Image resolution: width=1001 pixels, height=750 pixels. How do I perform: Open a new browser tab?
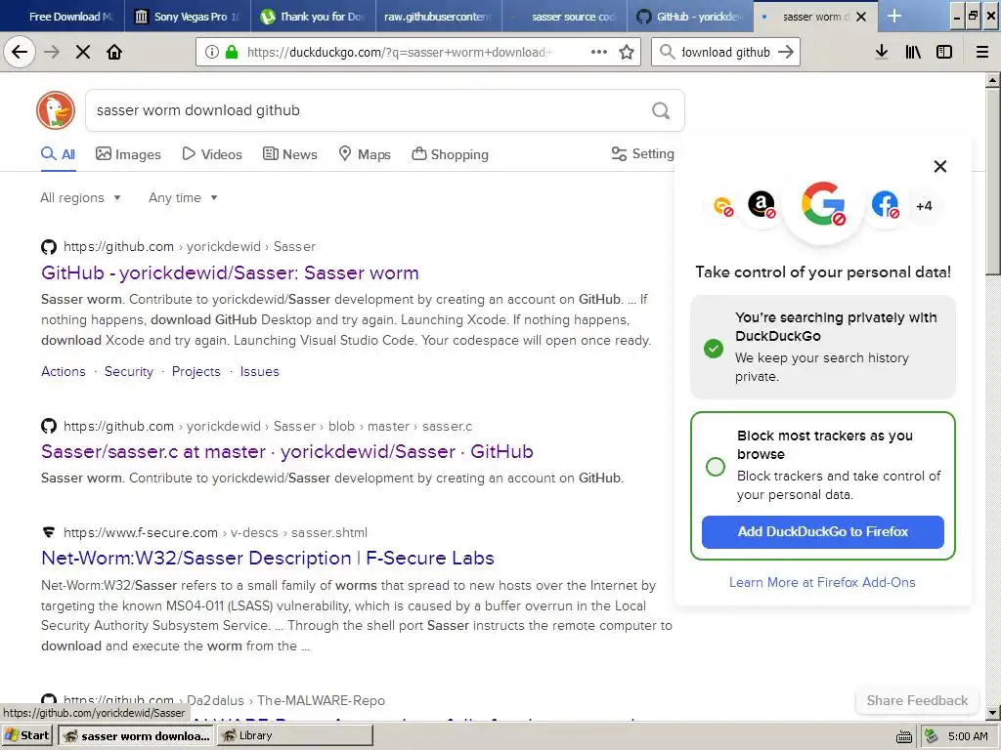click(894, 16)
